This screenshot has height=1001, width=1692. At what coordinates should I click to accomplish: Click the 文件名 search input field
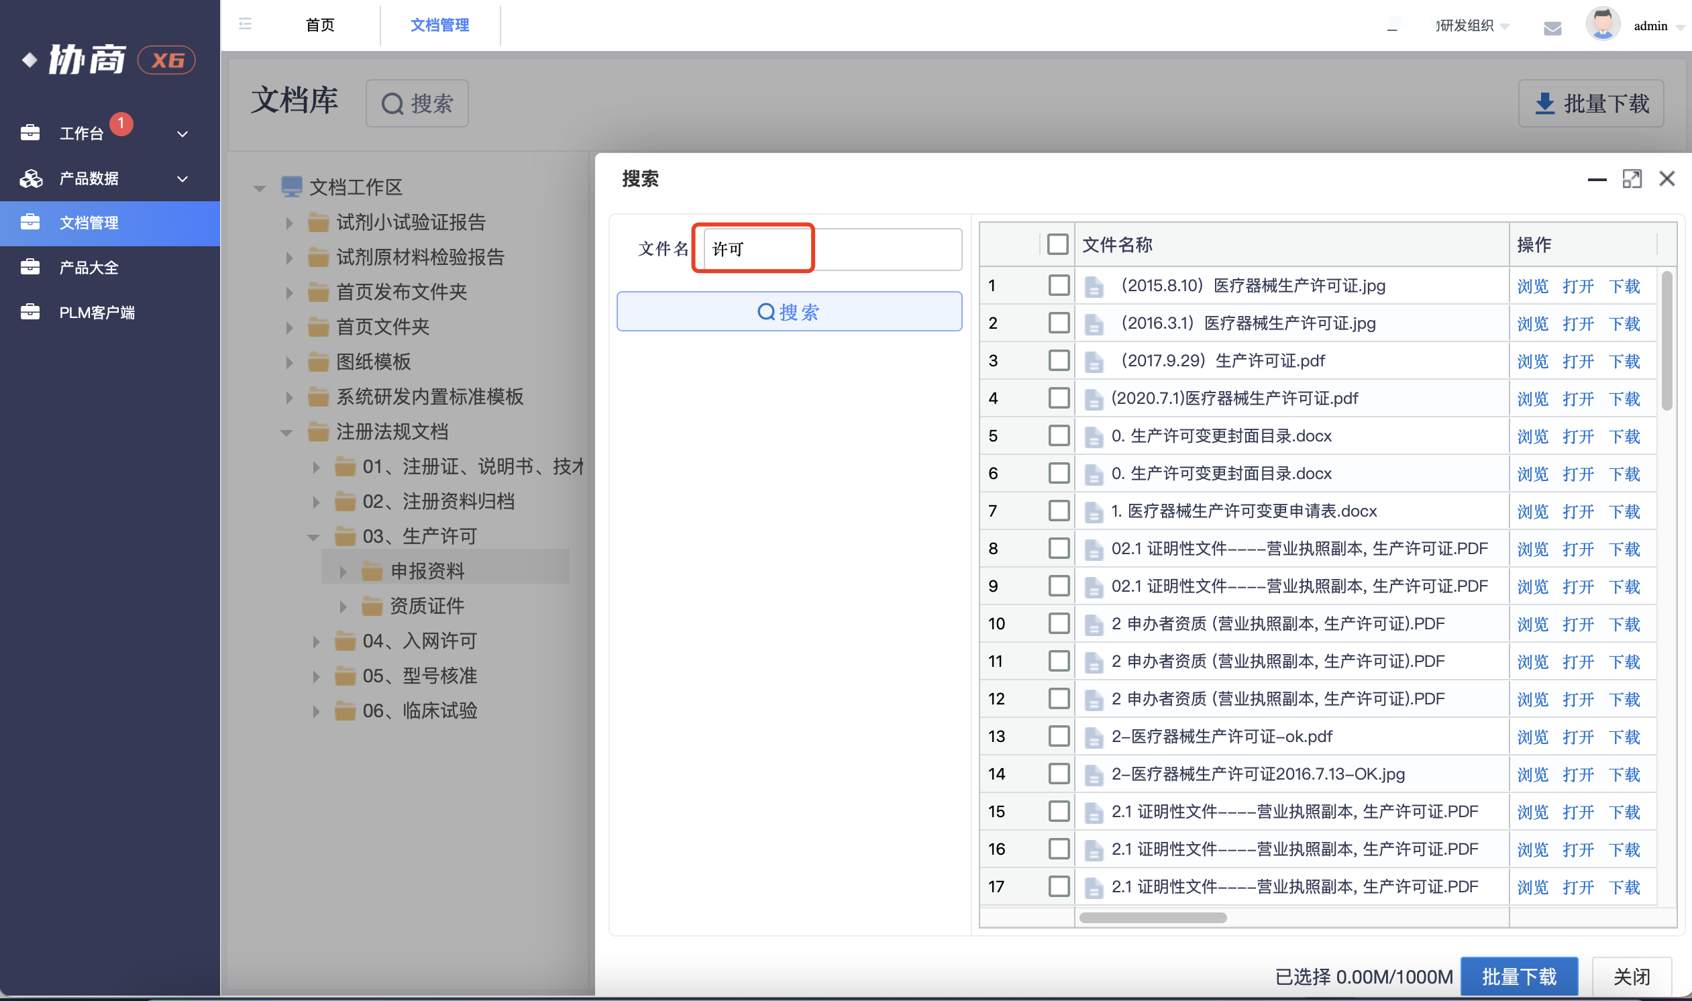tap(832, 249)
